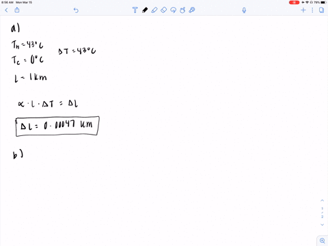Tap the handwritten 'a)' label
The height and width of the screenshot is (246, 328).
16,28
